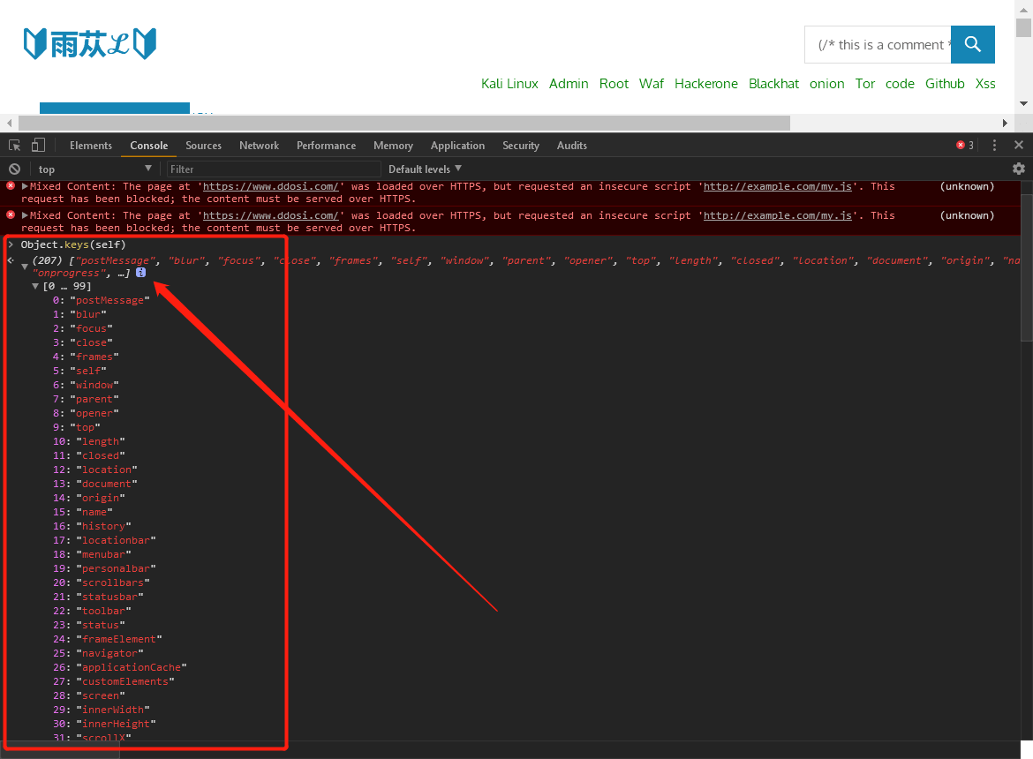Screen dimensions: 1033x759
Task: Open the Hackerone link
Action: coord(706,84)
